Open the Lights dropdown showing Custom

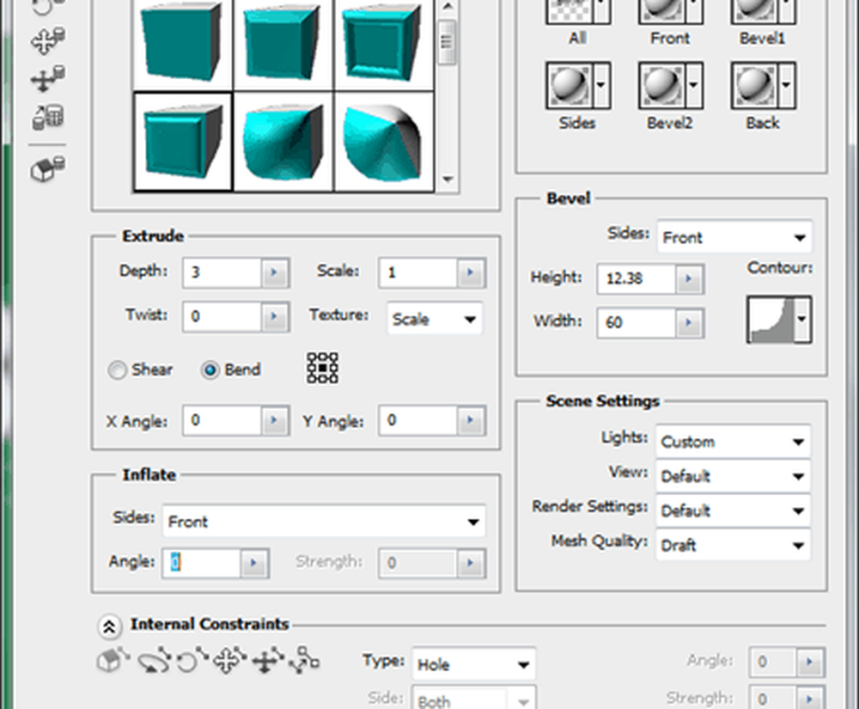pyautogui.click(x=733, y=442)
